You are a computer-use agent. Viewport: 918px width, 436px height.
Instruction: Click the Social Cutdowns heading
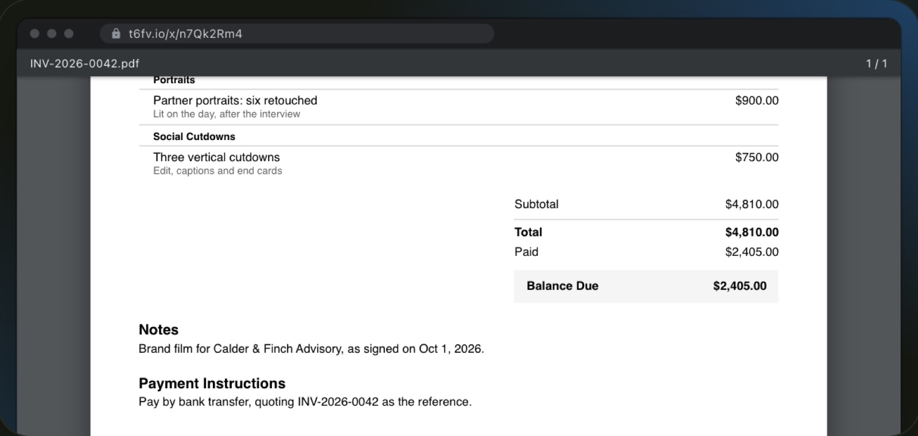pos(194,137)
